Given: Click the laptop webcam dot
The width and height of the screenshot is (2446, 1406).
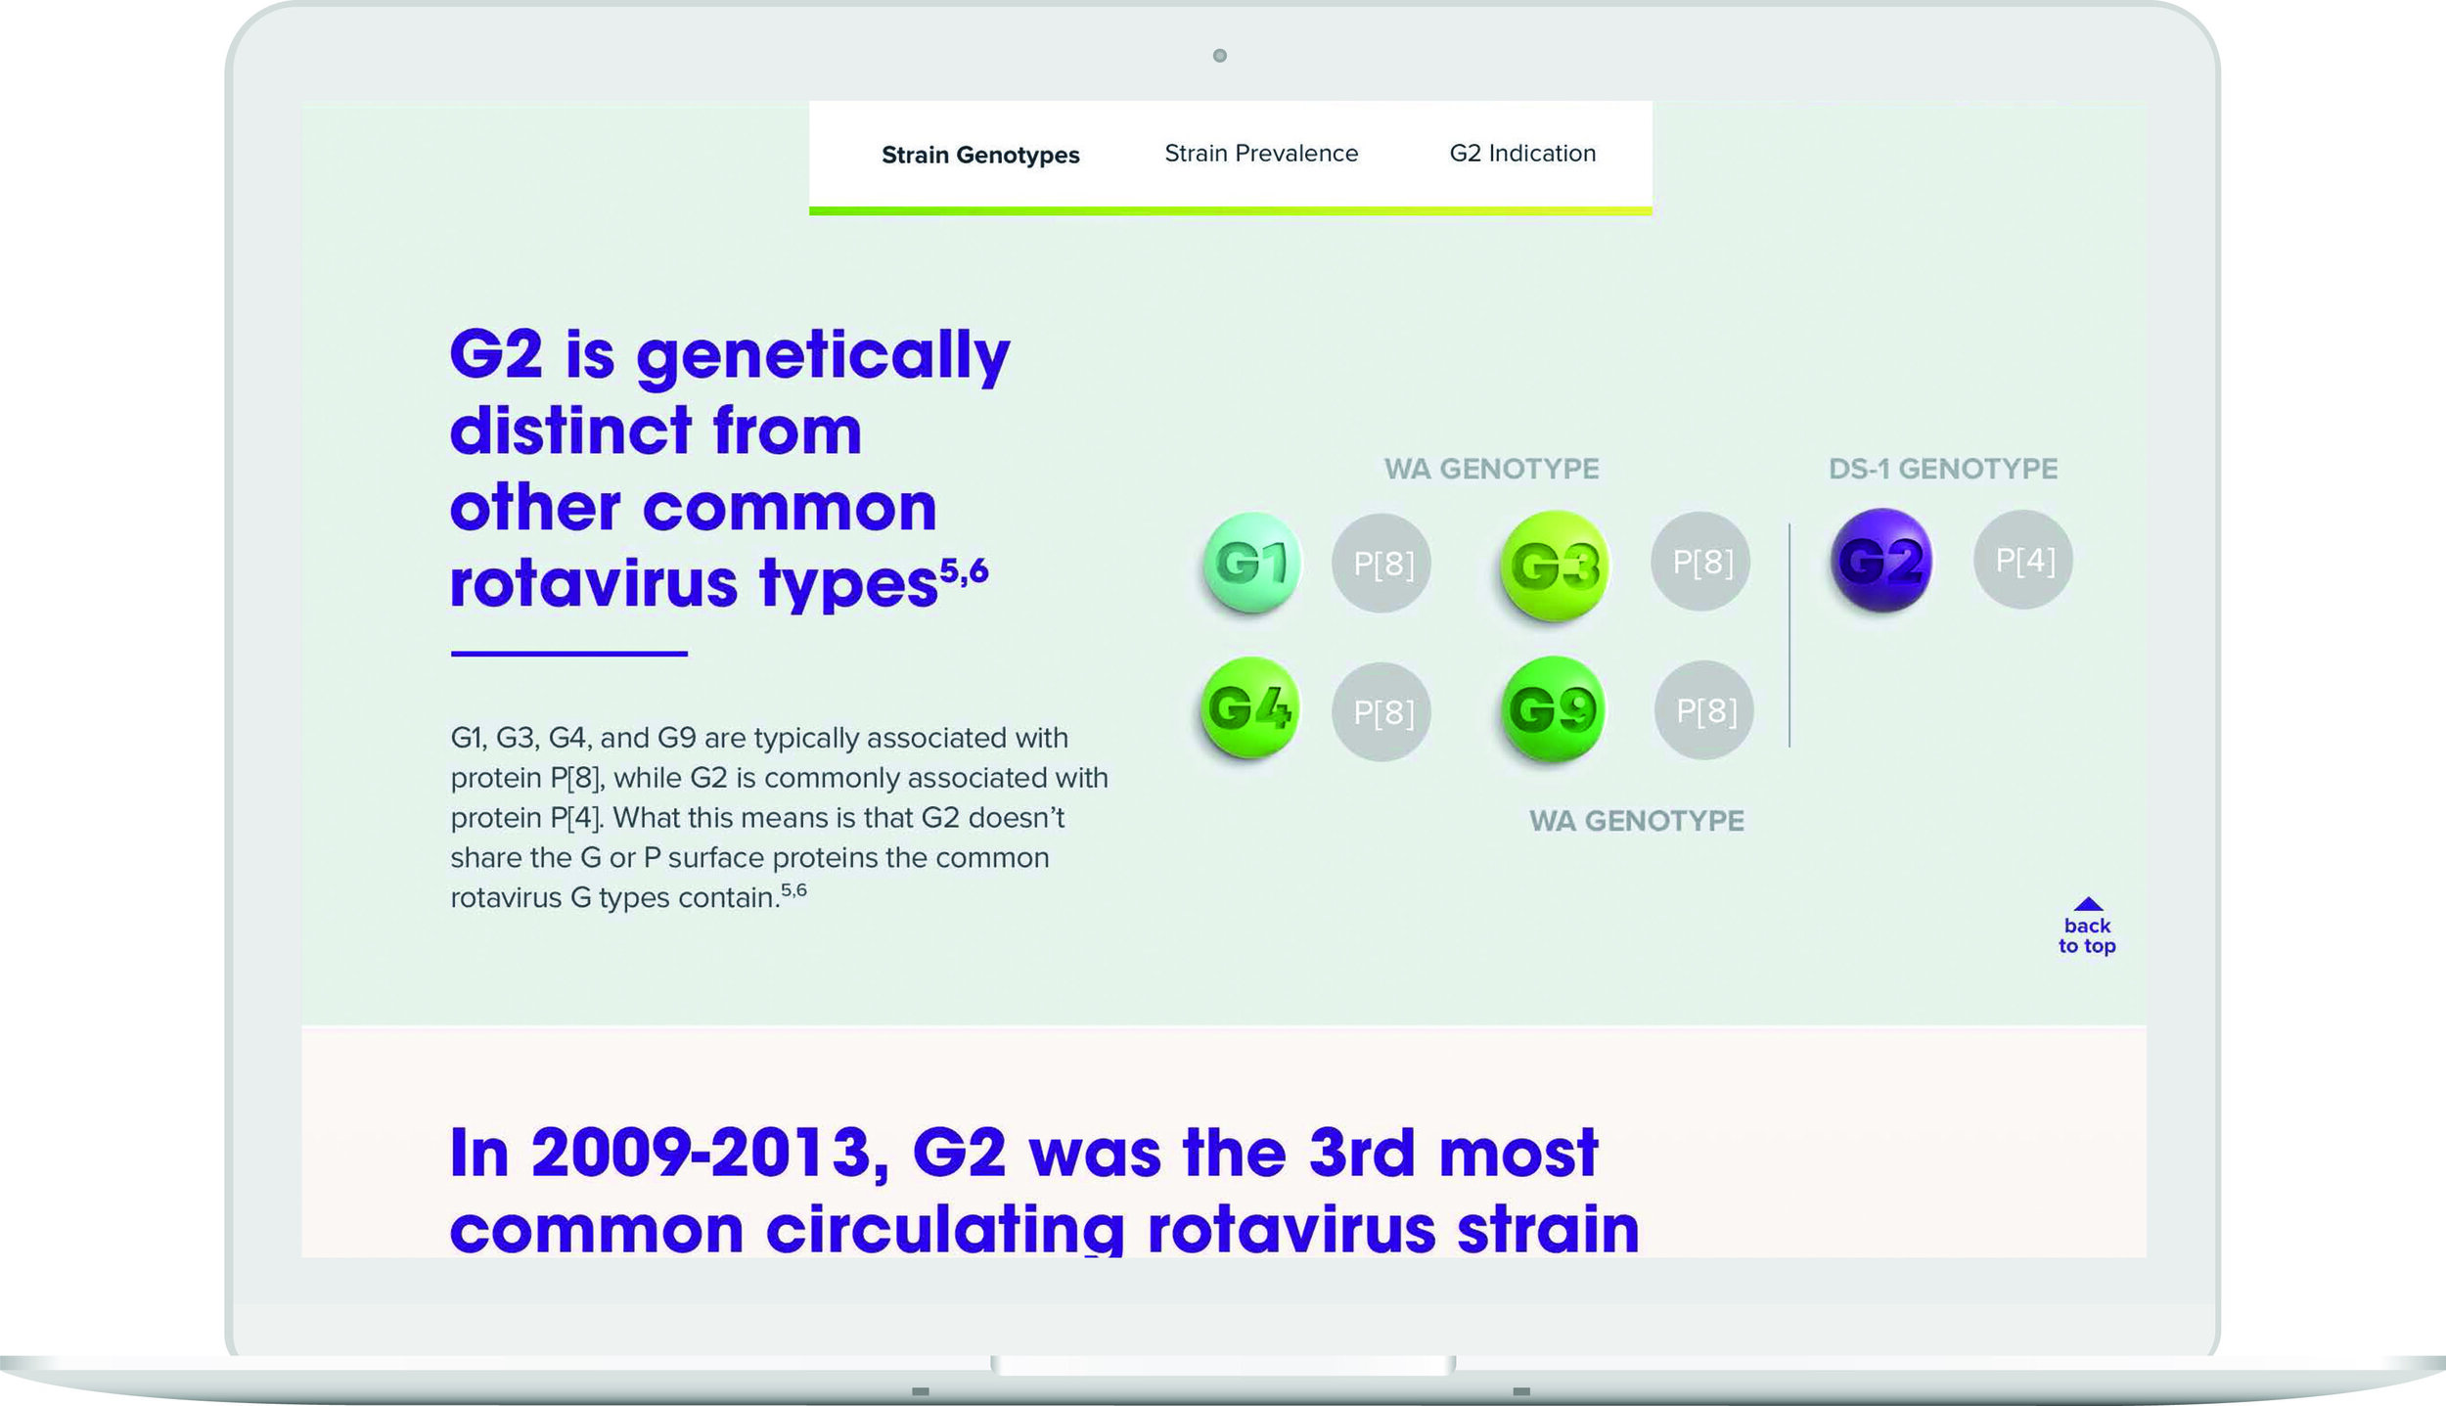Looking at the screenshot, I should click(x=1219, y=56).
